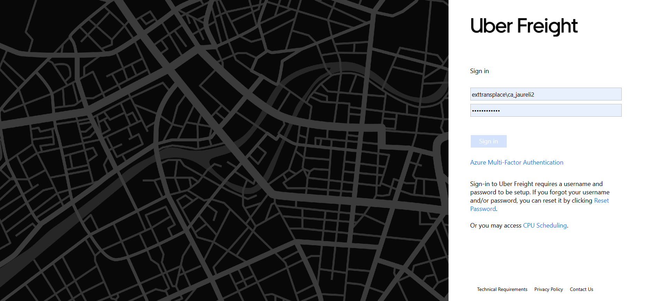Open Azure Multi-Factor Authentication link
Image resolution: width=665 pixels, height=301 pixels.
(516, 162)
